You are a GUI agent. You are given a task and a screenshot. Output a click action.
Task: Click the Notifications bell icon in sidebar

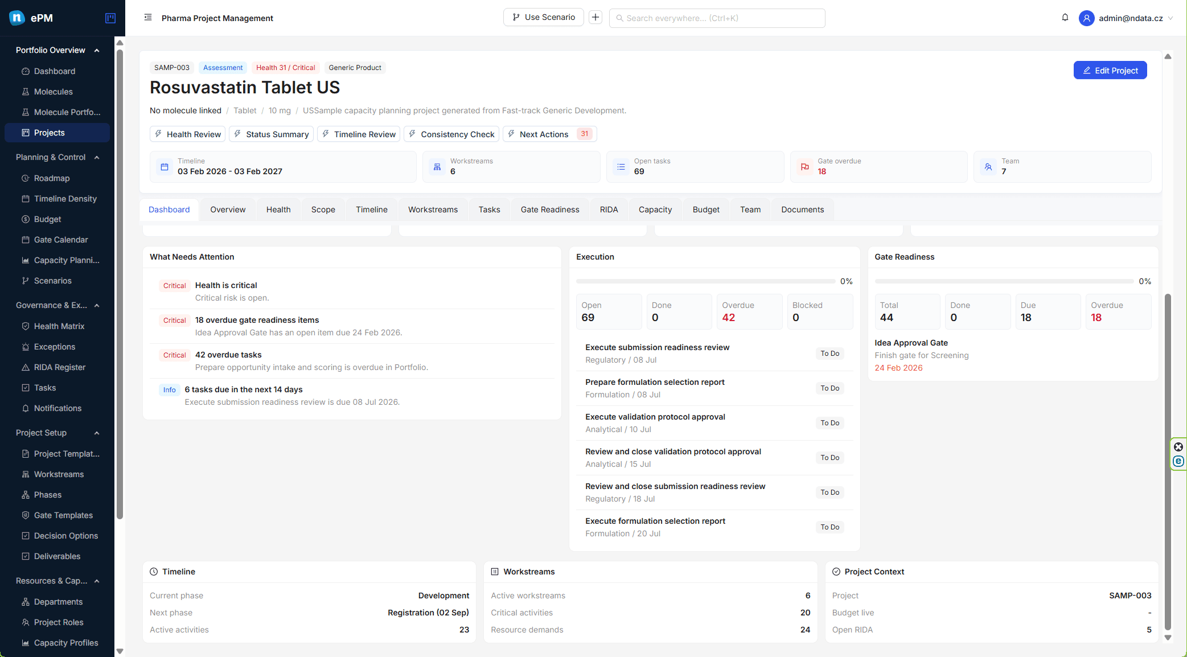point(26,408)
